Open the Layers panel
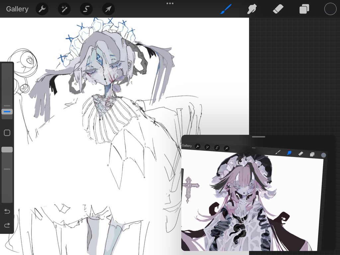 [304, 9]
